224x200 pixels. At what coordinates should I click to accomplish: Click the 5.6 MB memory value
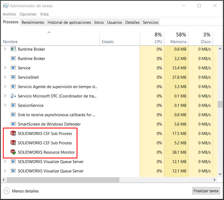pyautogui.click(x=180, y=124)
